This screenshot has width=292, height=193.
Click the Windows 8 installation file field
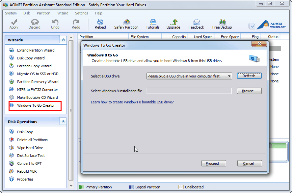pyautogui.click(x=189, y=91)
